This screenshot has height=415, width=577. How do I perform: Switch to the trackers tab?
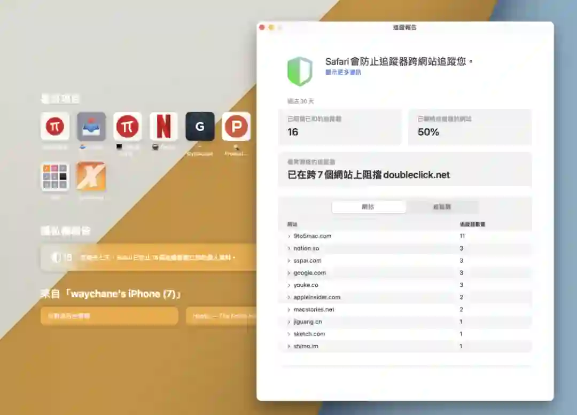pyautogui.click(x=442, y=207)
